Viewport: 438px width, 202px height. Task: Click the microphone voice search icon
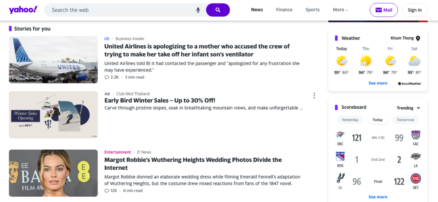(198, 10)
